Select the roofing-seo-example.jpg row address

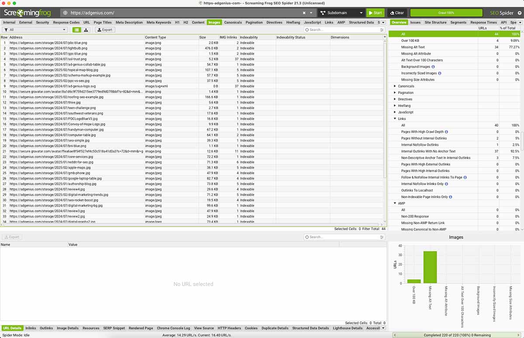pos(56,97)
